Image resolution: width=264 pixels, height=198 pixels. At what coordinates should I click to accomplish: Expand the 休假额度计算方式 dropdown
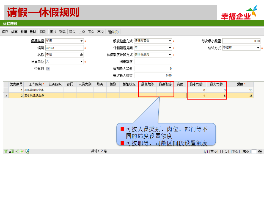point(170,55)
